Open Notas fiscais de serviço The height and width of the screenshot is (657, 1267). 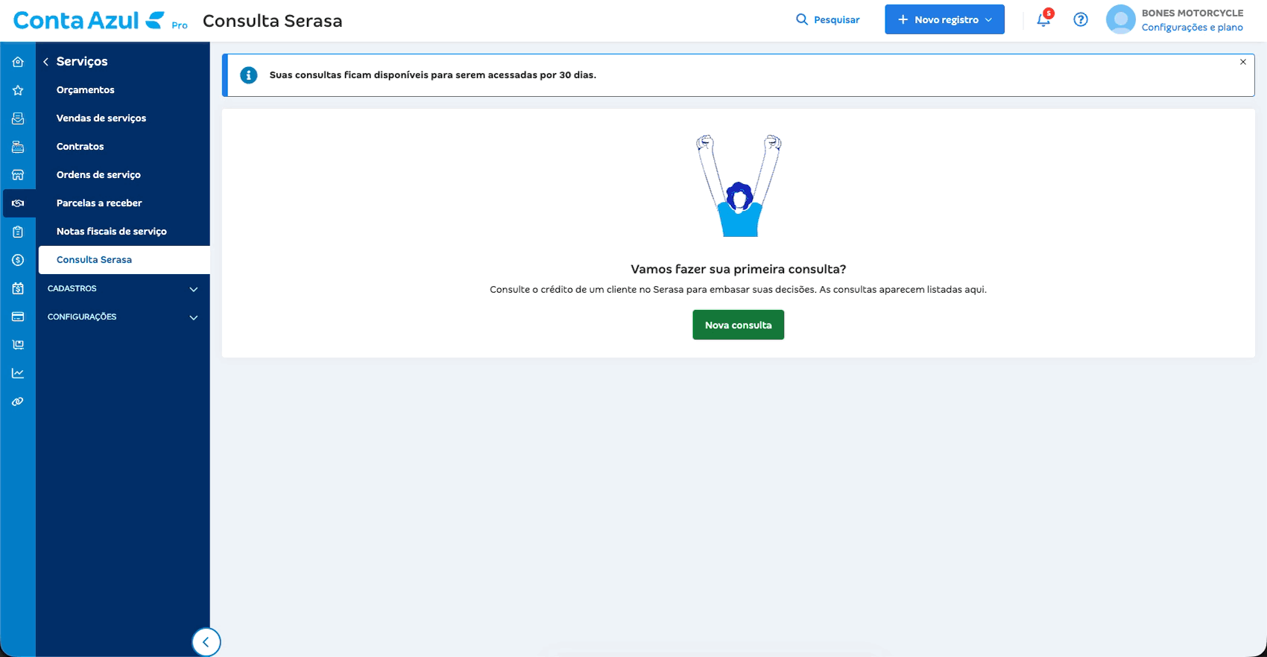click(112, 232)
